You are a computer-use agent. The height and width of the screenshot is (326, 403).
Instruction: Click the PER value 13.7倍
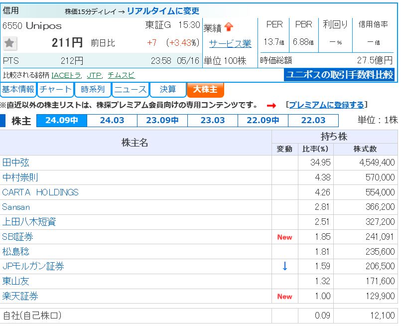point(274,42)
